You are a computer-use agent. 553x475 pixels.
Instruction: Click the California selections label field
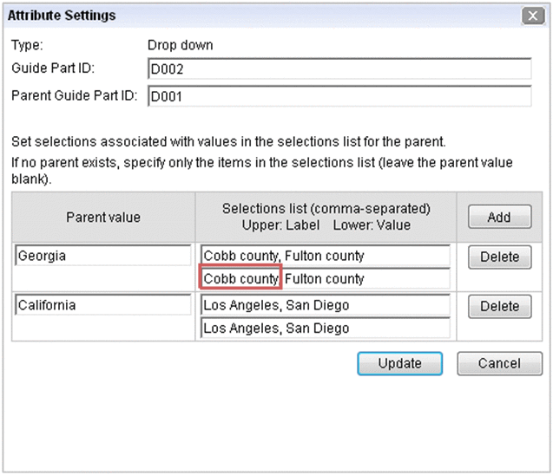click(x=325, y=305)
